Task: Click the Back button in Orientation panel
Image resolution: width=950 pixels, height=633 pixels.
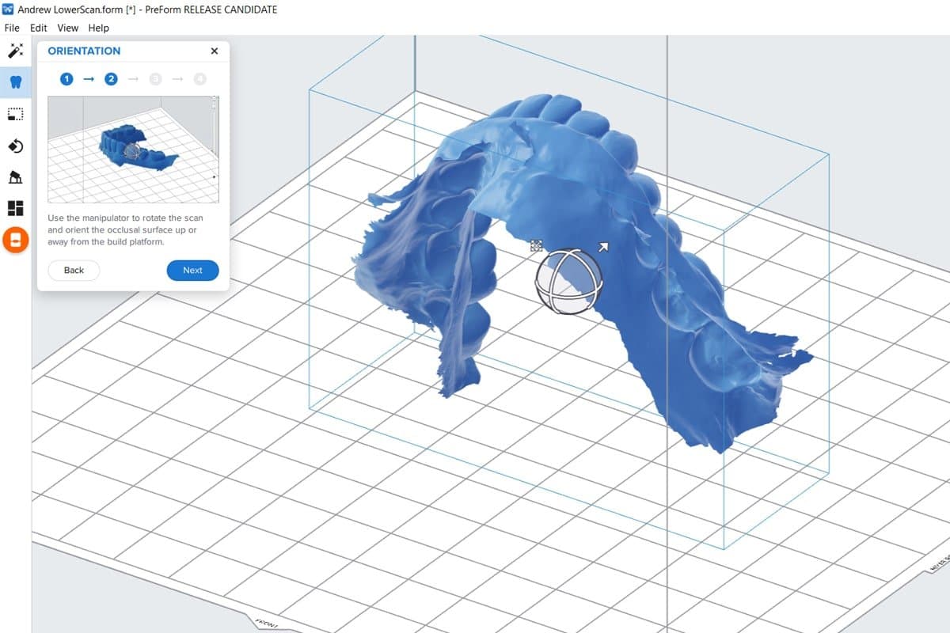Action: (73, 270)
